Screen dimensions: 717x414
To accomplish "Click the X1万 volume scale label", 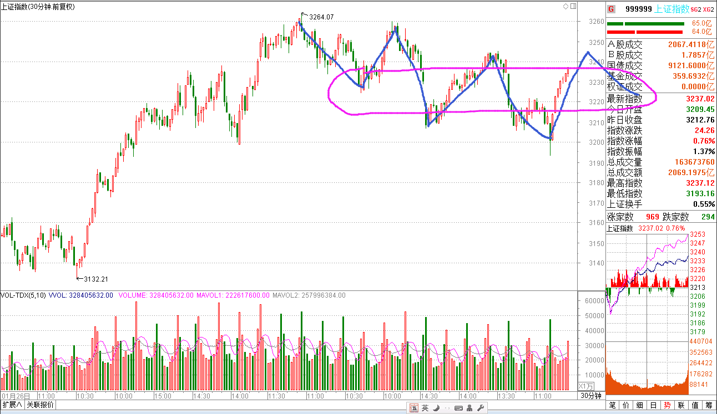I will pyautogui.click(x=586, y=386).
